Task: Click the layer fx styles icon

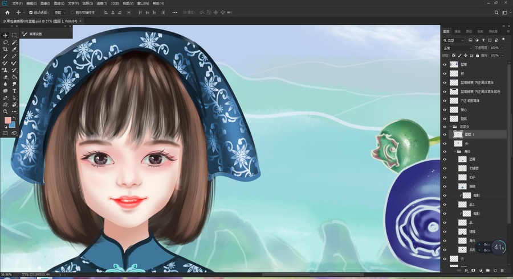Action: tap(466, 270)
